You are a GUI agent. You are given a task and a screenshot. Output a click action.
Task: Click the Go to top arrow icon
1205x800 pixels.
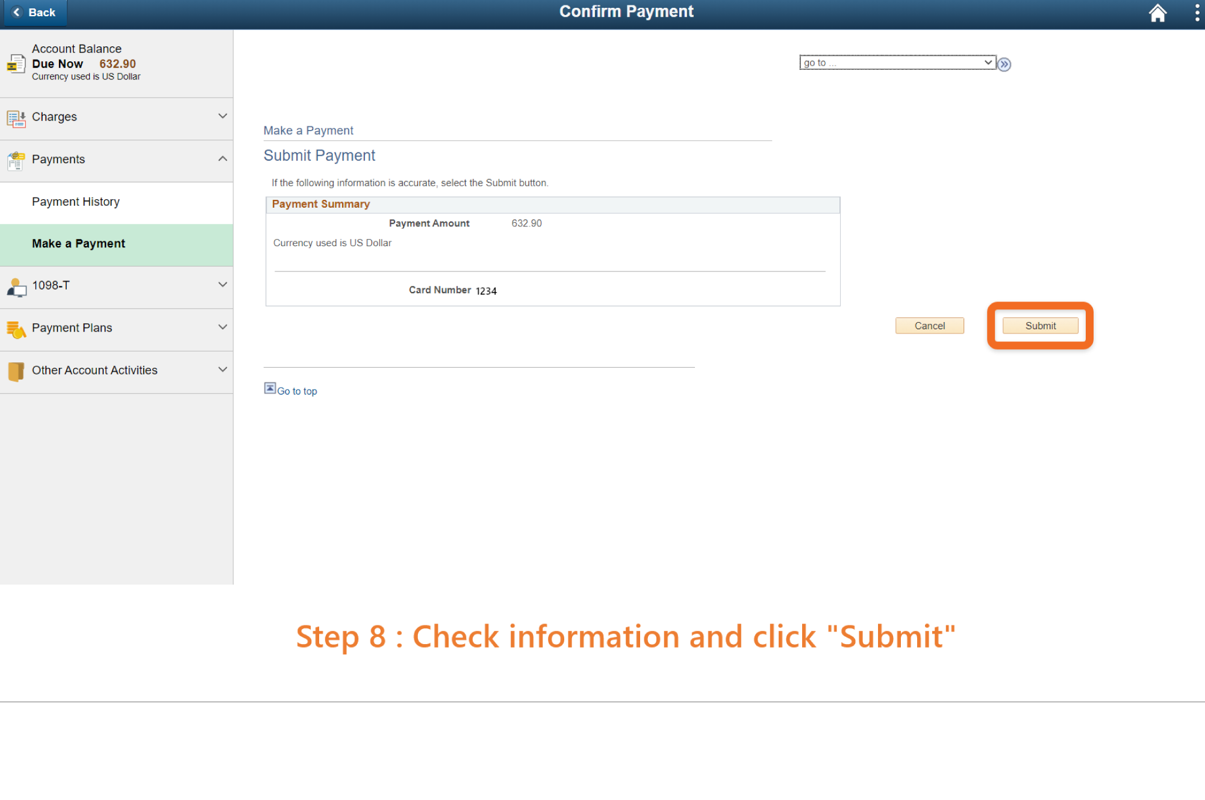270,388
